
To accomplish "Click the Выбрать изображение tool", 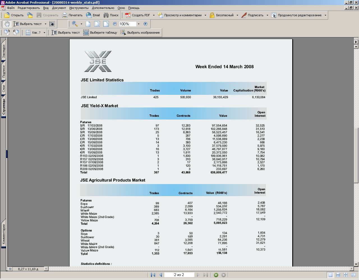I will coord(140,33).
